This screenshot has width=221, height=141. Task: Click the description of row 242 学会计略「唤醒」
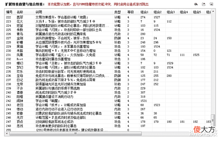pos(48,101)
